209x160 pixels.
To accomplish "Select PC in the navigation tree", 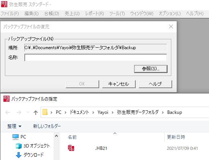I will pos(23,137).
